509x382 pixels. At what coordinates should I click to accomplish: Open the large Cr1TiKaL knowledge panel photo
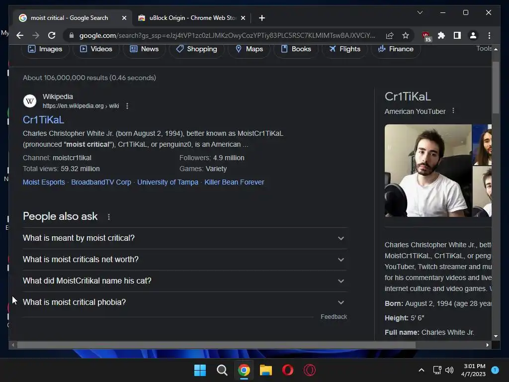coord(428,171)
